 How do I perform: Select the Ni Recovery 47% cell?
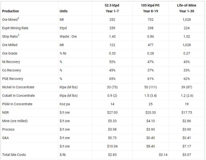[150, 62]
